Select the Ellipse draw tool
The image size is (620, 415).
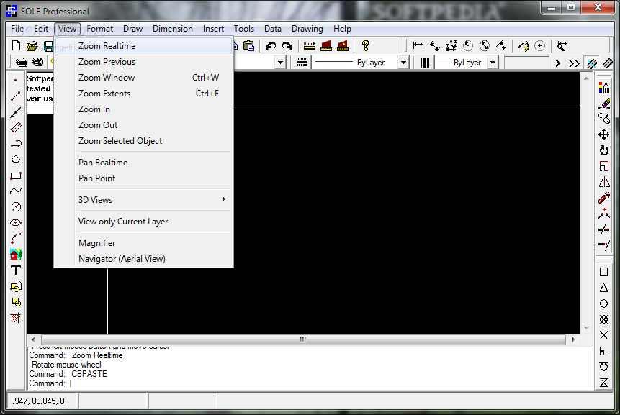[16, 223]
